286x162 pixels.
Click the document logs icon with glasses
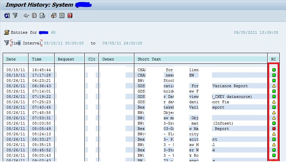[42, 16]
